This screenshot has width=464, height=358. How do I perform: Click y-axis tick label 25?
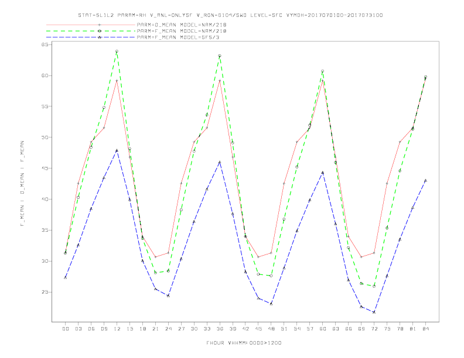coord(45,292)
